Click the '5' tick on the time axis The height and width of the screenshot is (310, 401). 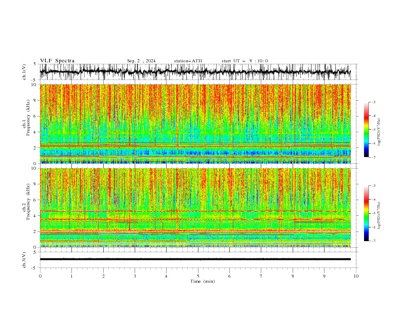pyautogui.click(x=198, y=276)
